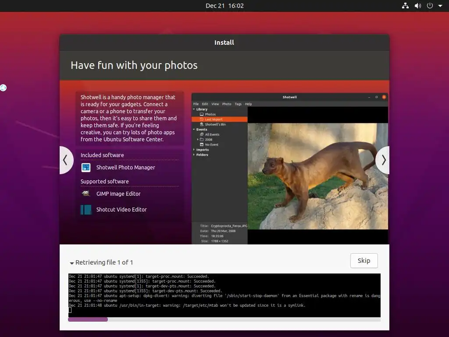Open Photo menu in Shotwell preview

pyautogui.click(x=227, y=104)
